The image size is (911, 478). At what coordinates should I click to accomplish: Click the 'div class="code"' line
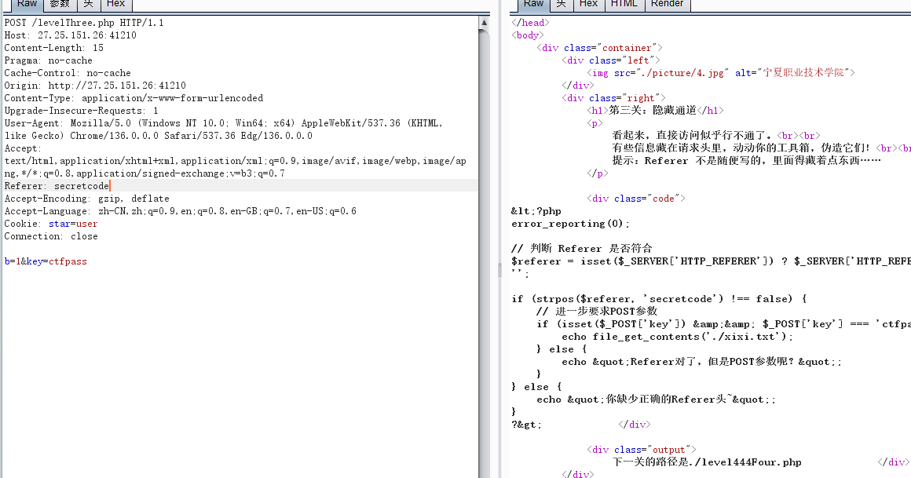pos(635,199)
